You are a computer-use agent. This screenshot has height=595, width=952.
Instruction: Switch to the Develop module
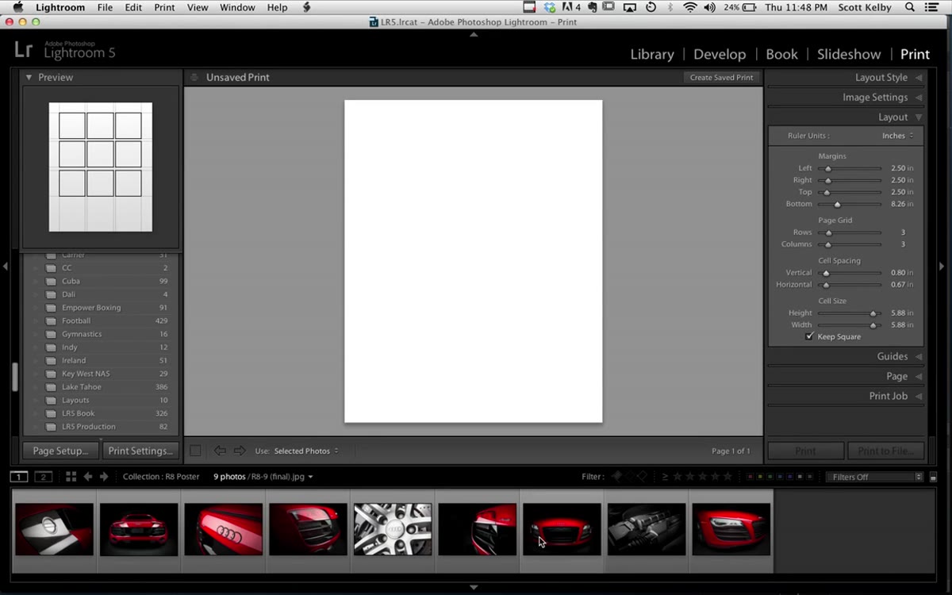click(x=720, y=54)
